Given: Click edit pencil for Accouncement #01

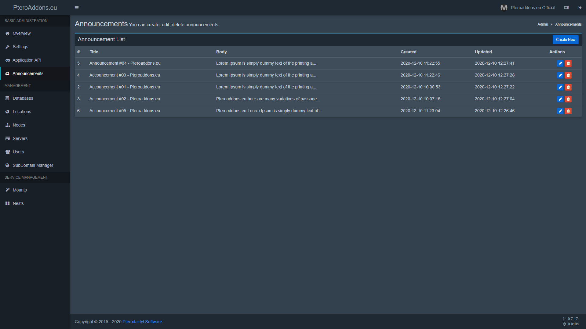Looking at the screenshot, I should click(x=560, y=87).
